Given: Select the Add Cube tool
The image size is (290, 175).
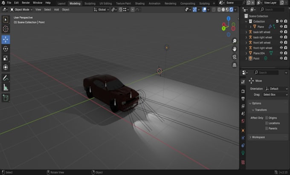Looking at the screenshot, I should tap(6, 98).
